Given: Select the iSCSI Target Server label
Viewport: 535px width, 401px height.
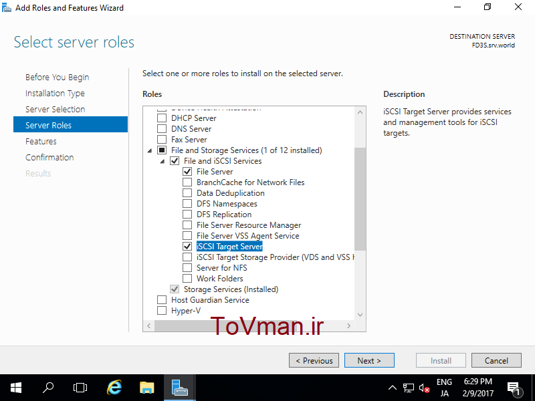Looking at the screenshot, I should [x=229, y=246].
